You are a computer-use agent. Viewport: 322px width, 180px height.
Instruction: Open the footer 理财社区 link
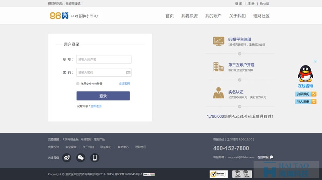point(140,147)
